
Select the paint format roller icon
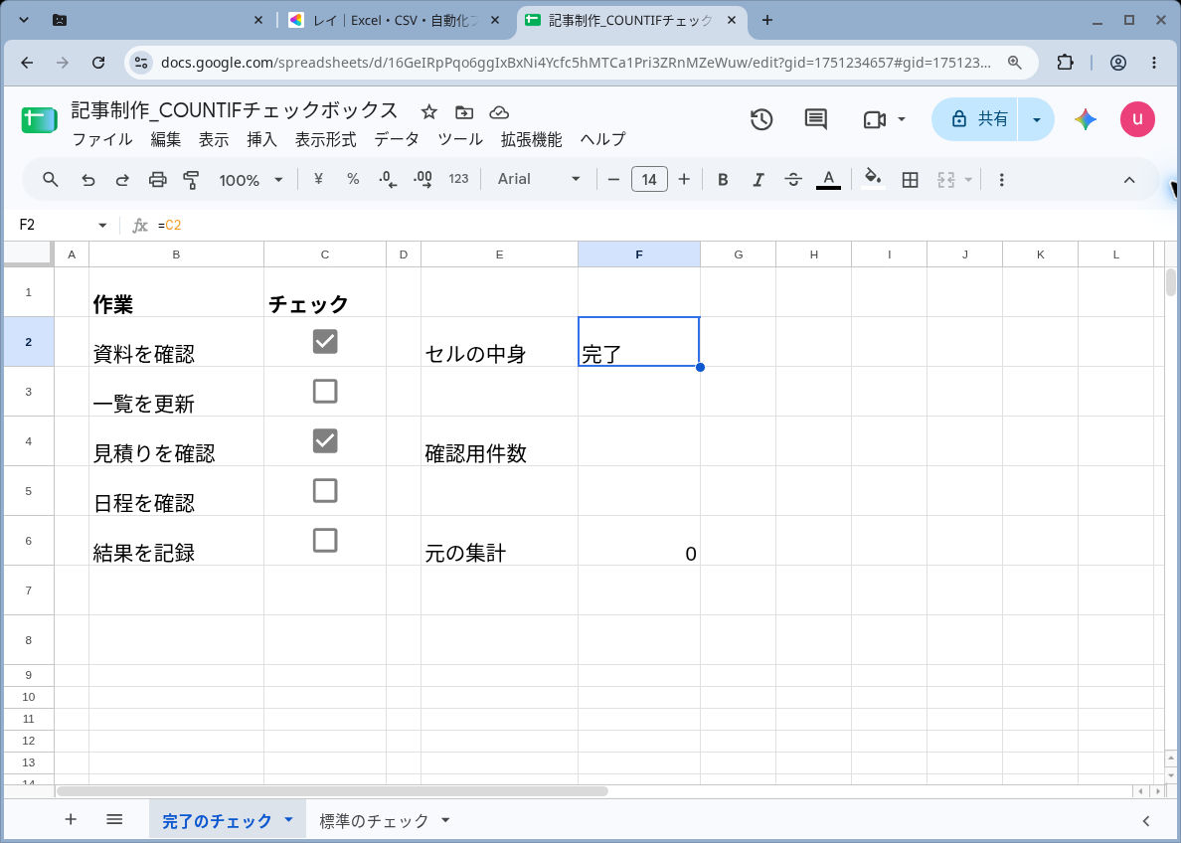tap(191, 179)
